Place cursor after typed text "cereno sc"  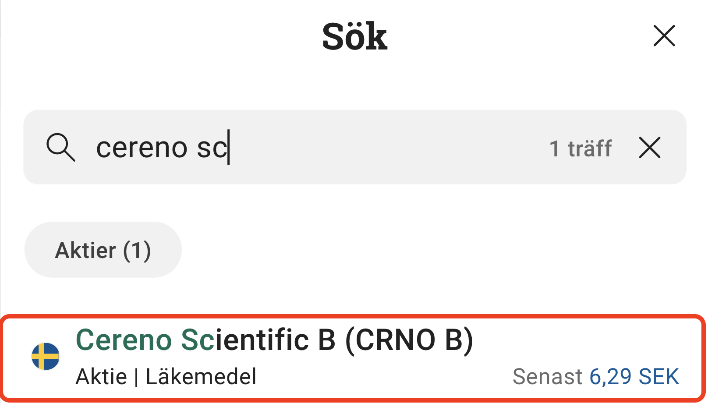point(229,147)
